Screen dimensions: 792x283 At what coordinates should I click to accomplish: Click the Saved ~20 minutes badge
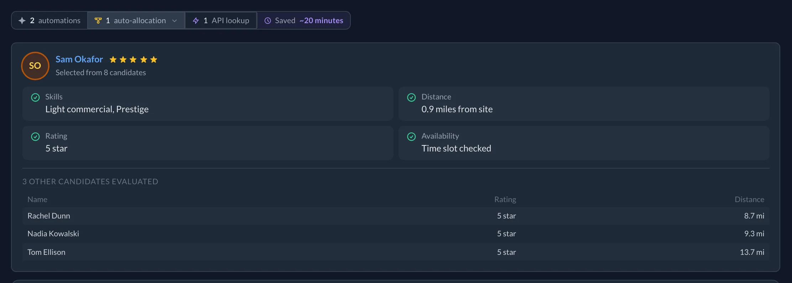tap(304, 21)
